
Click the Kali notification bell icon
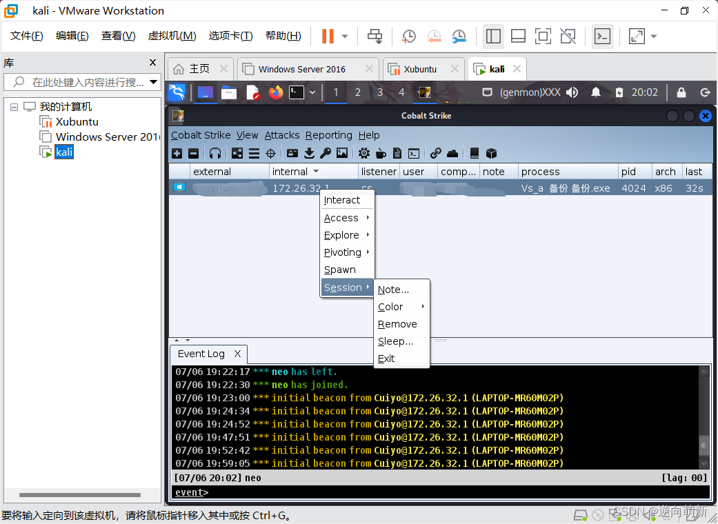tap(596, 92)
